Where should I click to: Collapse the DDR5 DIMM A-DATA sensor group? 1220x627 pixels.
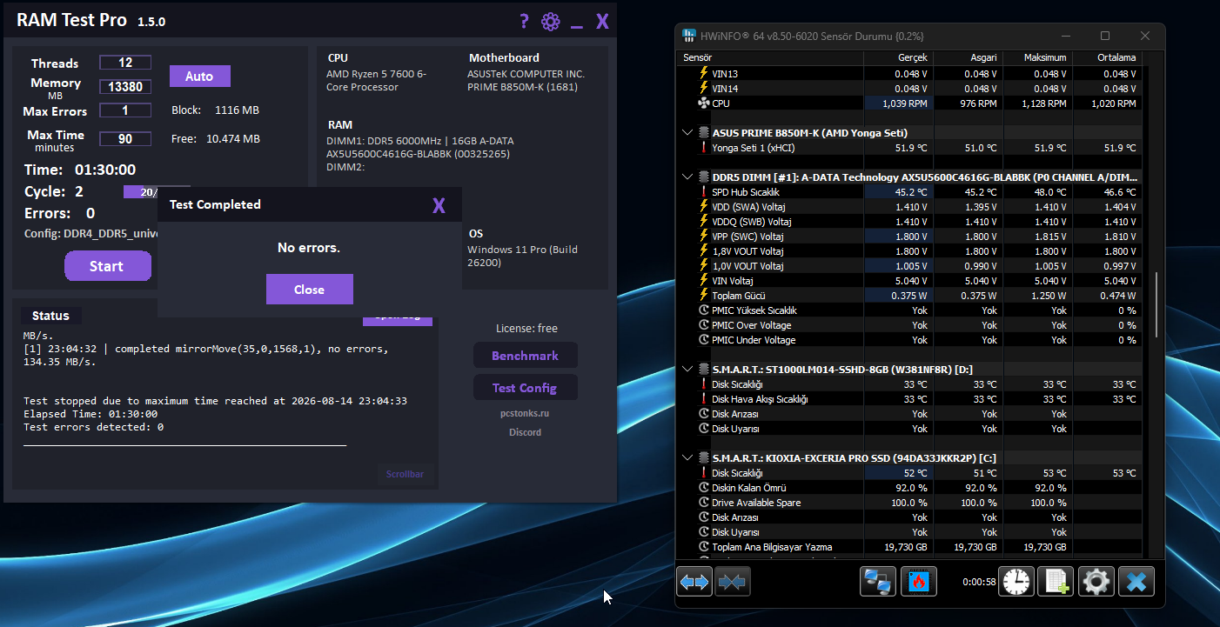point(687,177)
